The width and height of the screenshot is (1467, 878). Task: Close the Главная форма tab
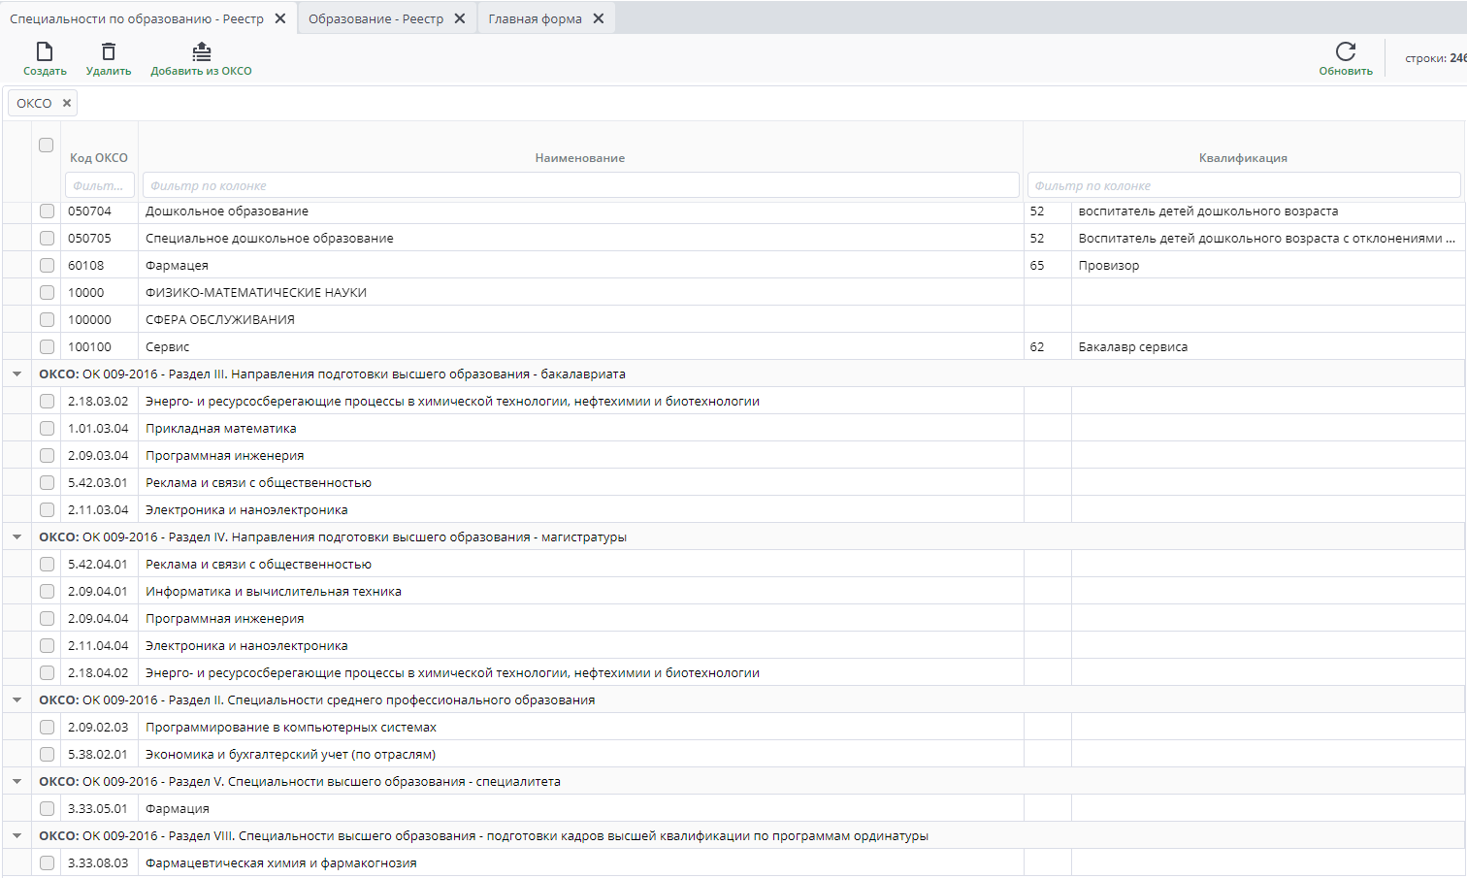coord(599,18)
